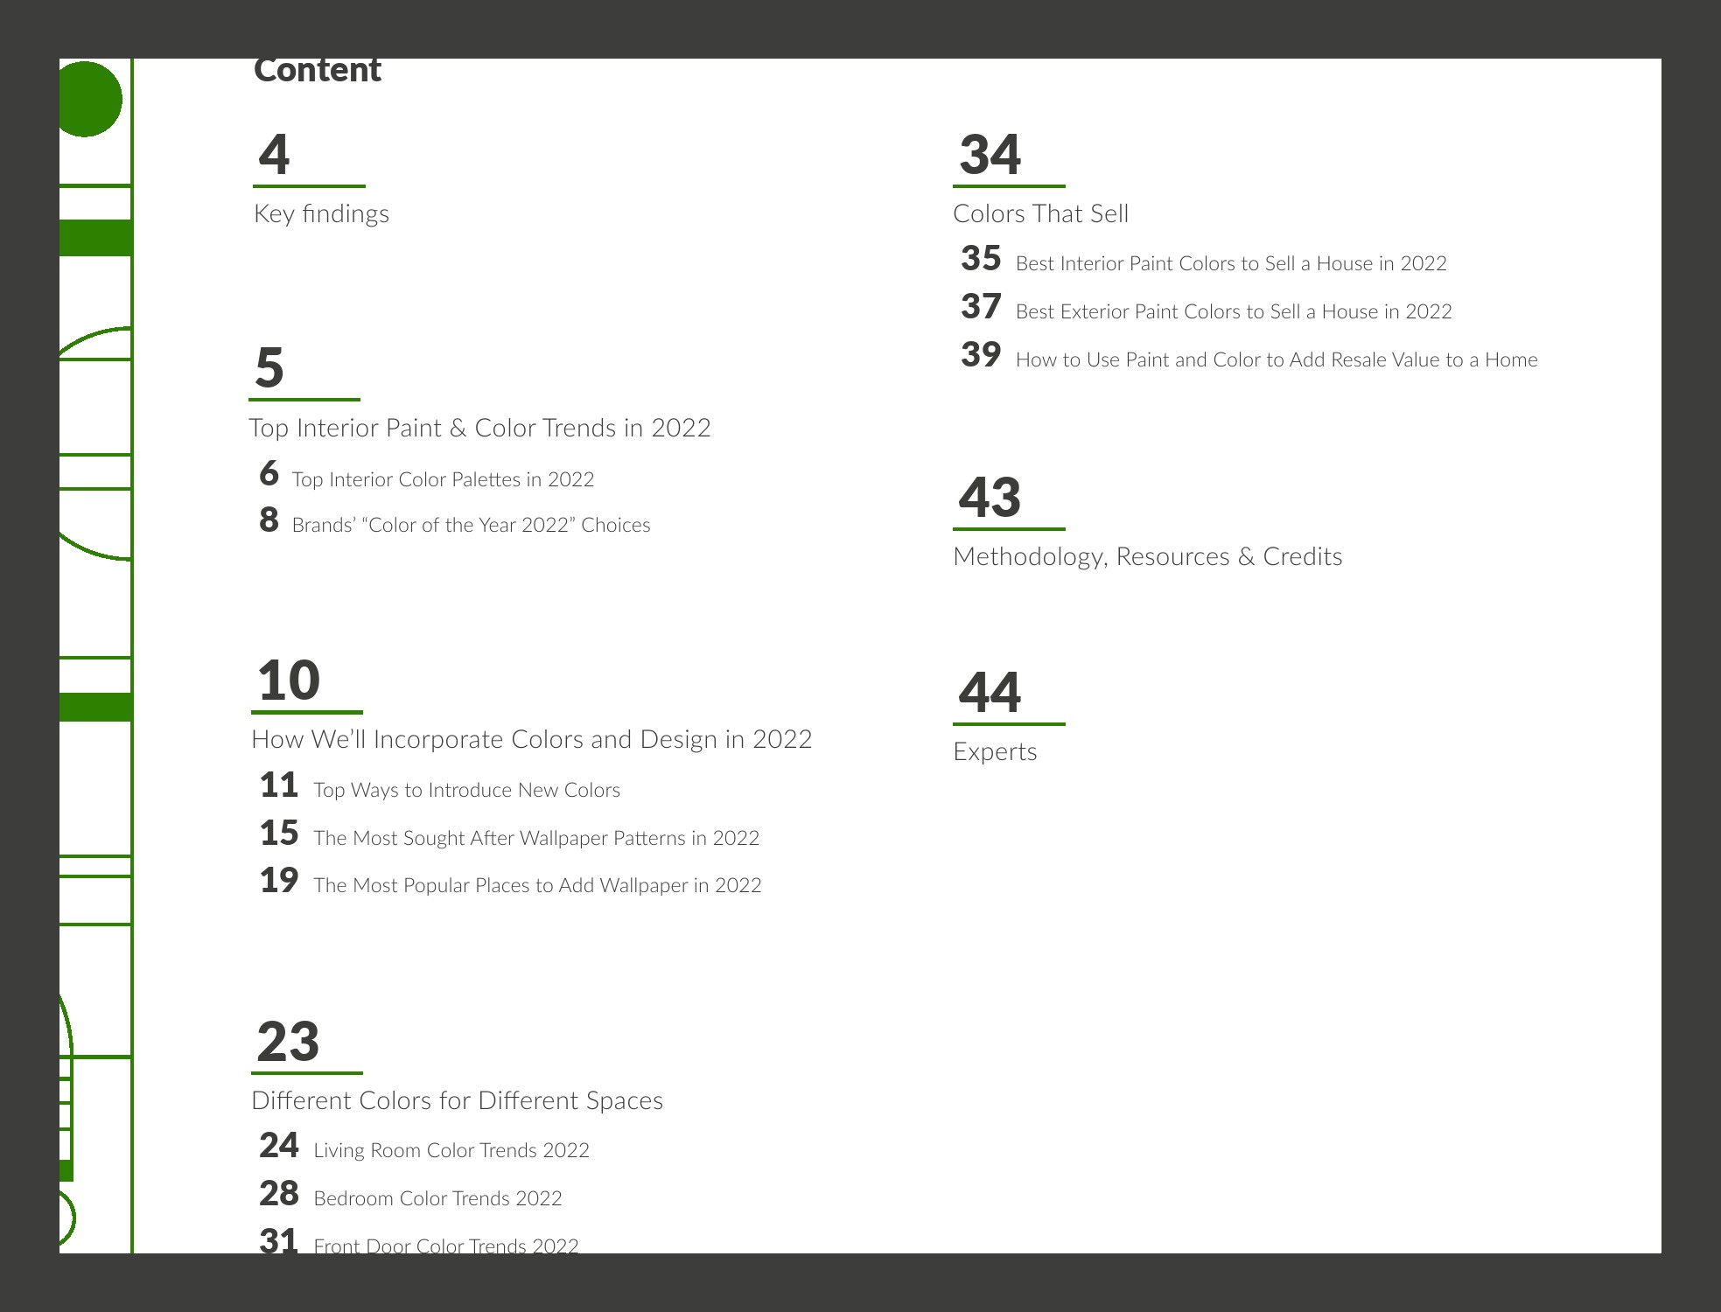This screenshot has height=1312, width=1721.
Task: Open Bedroom Color Trends 2022
Action: click(437, 1198)
